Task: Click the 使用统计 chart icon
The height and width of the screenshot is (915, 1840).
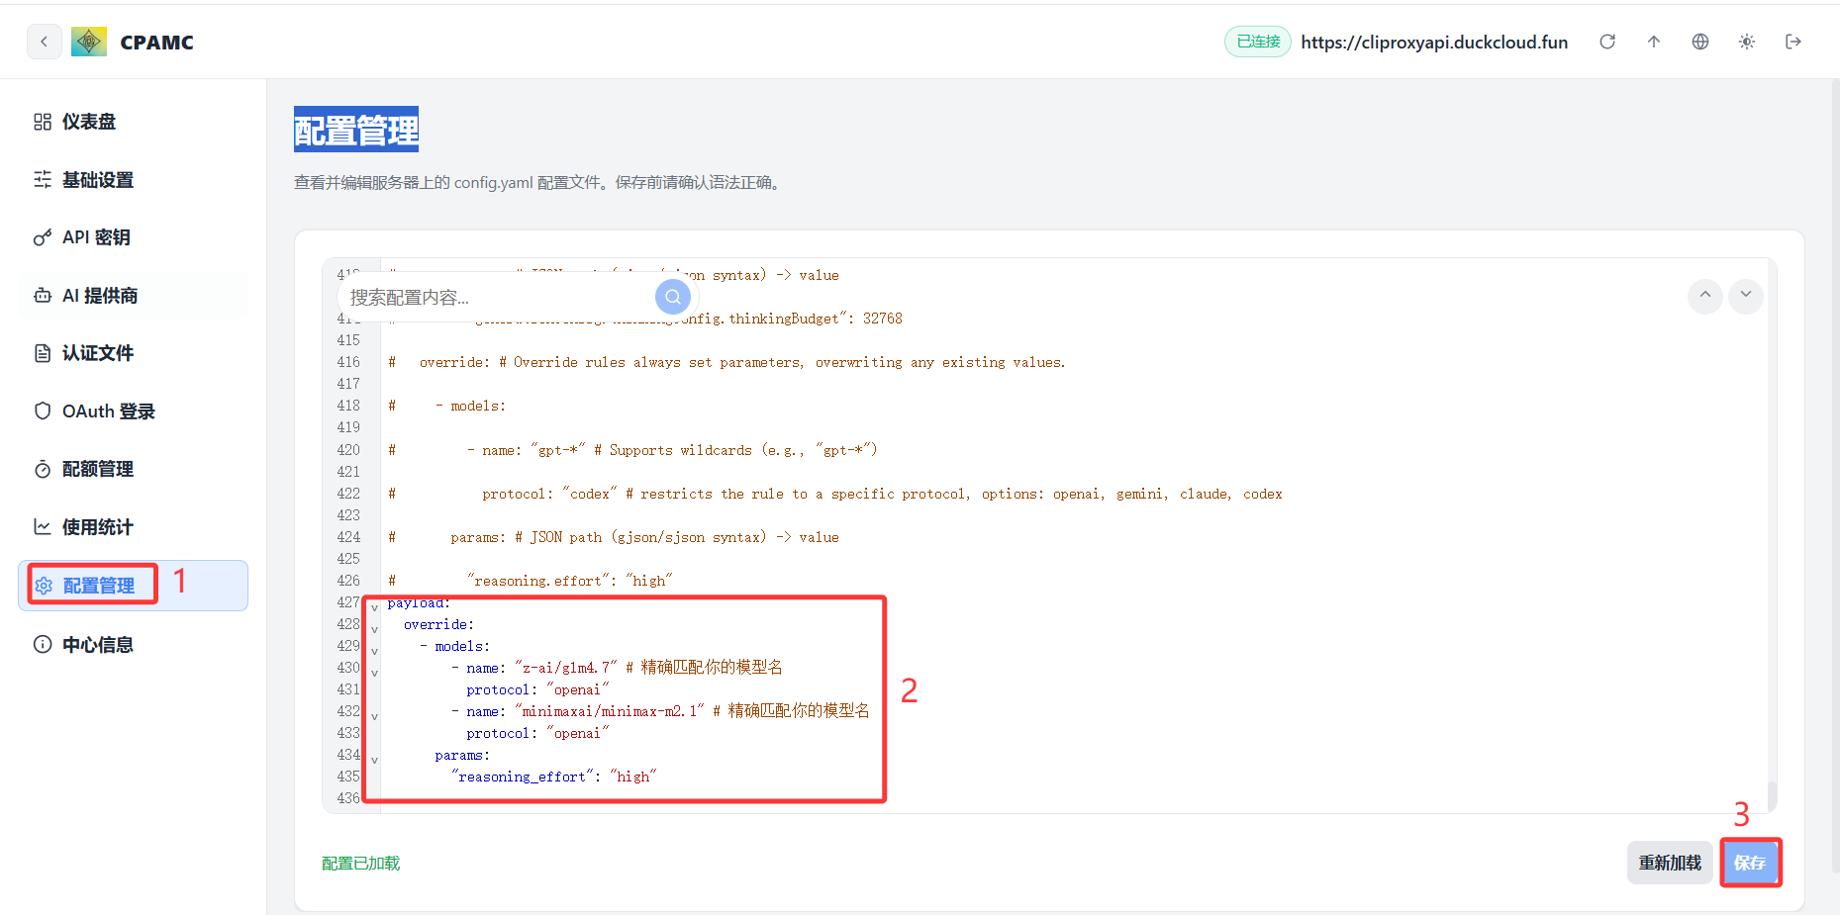Action: click(43, 527)
